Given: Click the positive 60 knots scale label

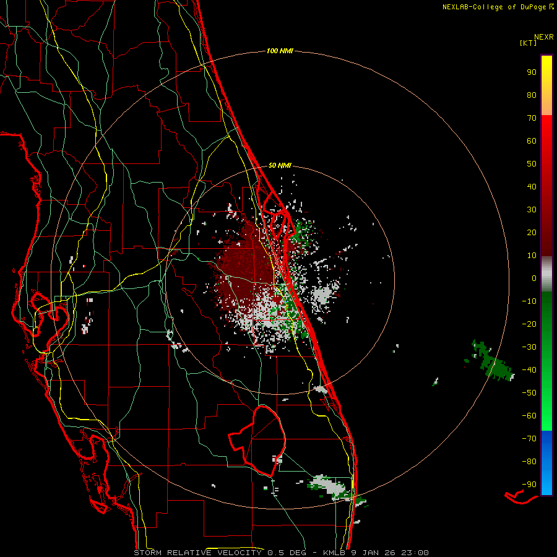Looking at the screenshot, I should click(532, 140).
